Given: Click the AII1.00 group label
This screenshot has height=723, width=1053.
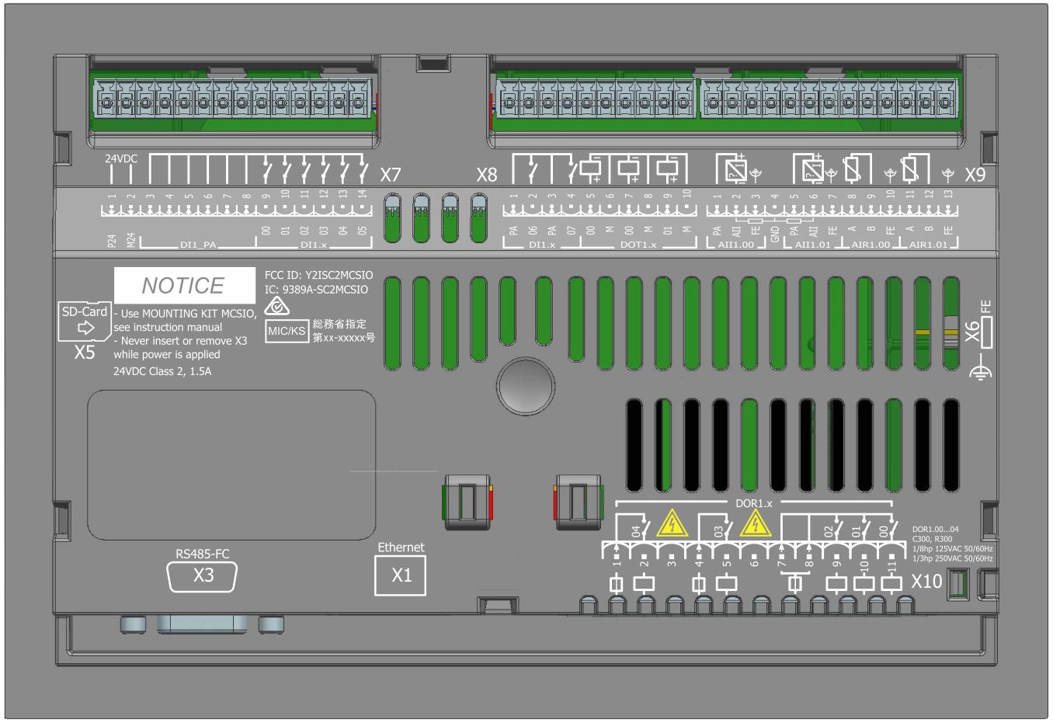Looking at the screenshot, I should pyautogui.click(x=735, y=245).
